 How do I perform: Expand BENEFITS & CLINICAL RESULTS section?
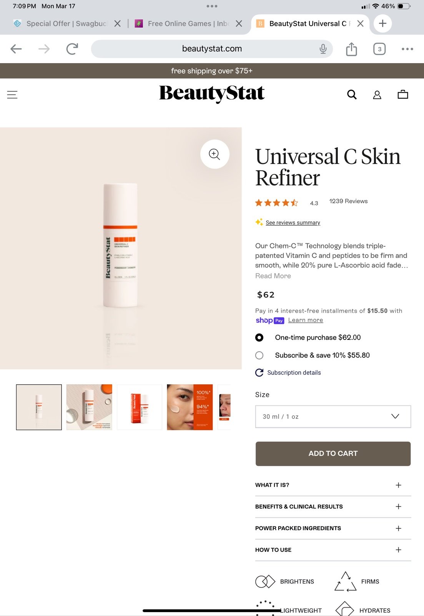333,507
